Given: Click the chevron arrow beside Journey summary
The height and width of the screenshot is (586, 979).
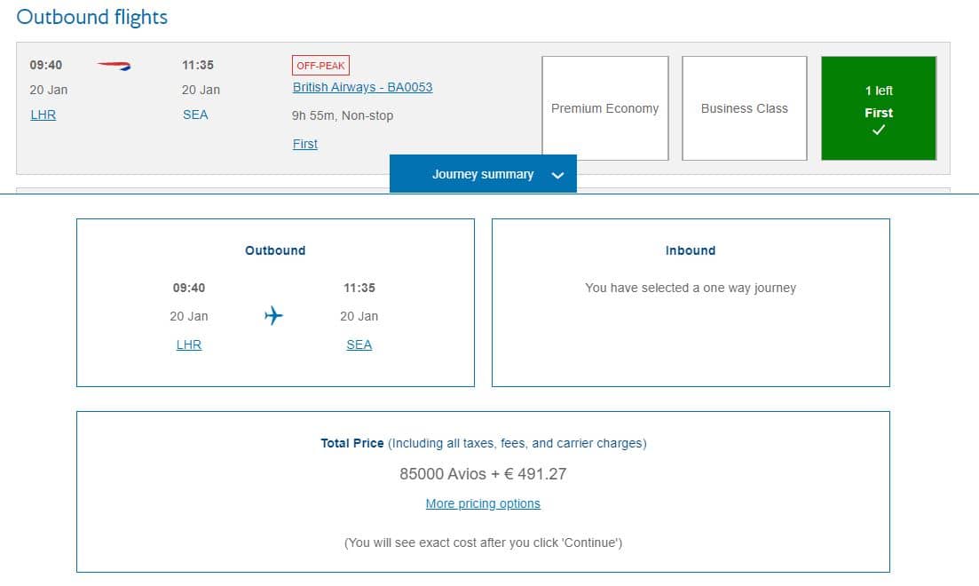Looking at the screenshot, I should click(x=557, y=175).
